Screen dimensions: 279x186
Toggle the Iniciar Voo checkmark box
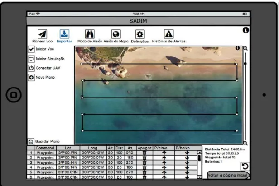pyautogui.click(x=31, y=49)
